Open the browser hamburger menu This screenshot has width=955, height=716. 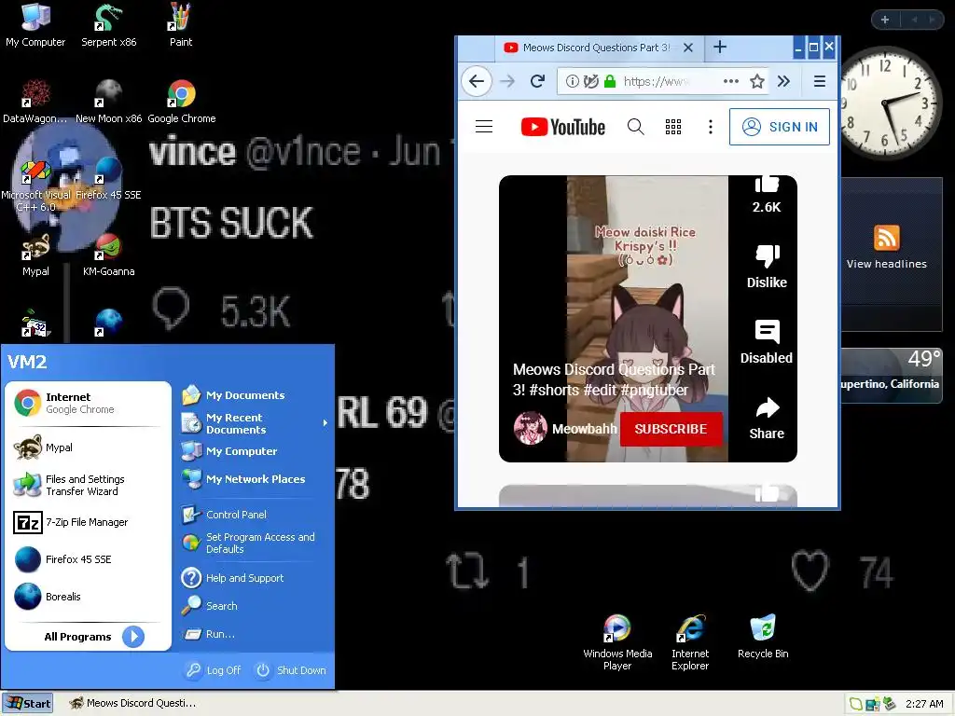tap(819, 81)
